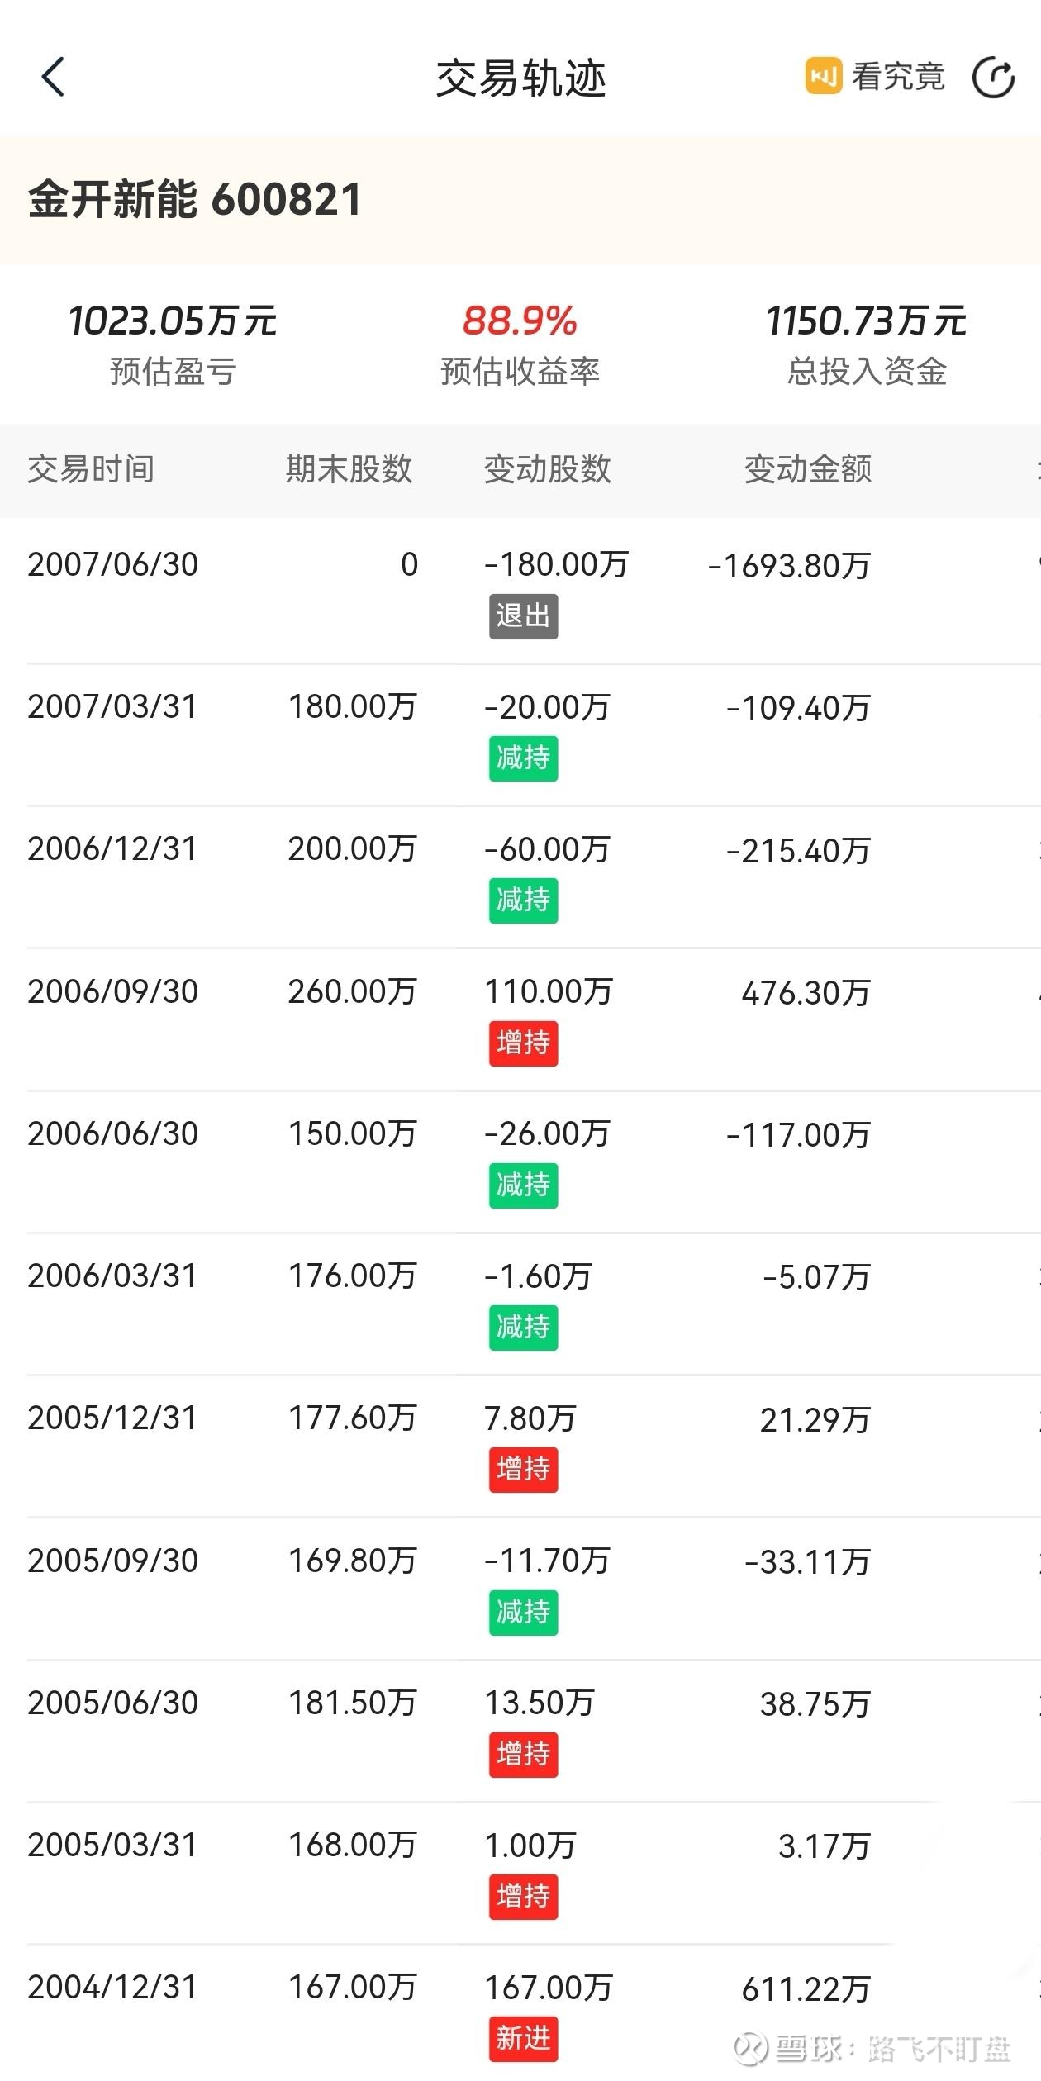Tap the 88.9% estimated return rate
Image resolution: width=1041 pixels, height=2081 pixels.
(520, 321)
